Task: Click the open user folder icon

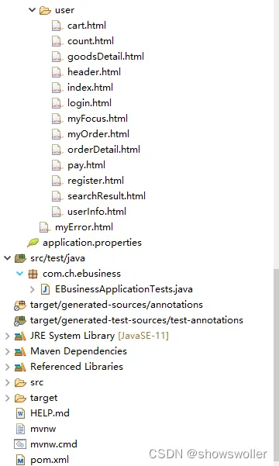Action: coord(45,10)
